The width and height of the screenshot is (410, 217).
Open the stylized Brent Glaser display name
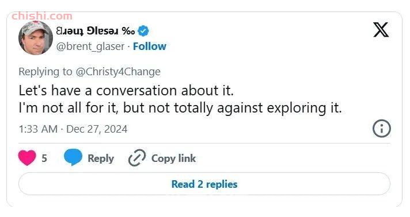[x=96, y=32]
